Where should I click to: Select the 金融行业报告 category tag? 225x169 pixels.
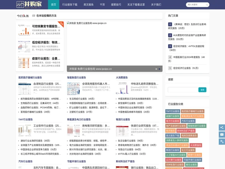[173, 116]
